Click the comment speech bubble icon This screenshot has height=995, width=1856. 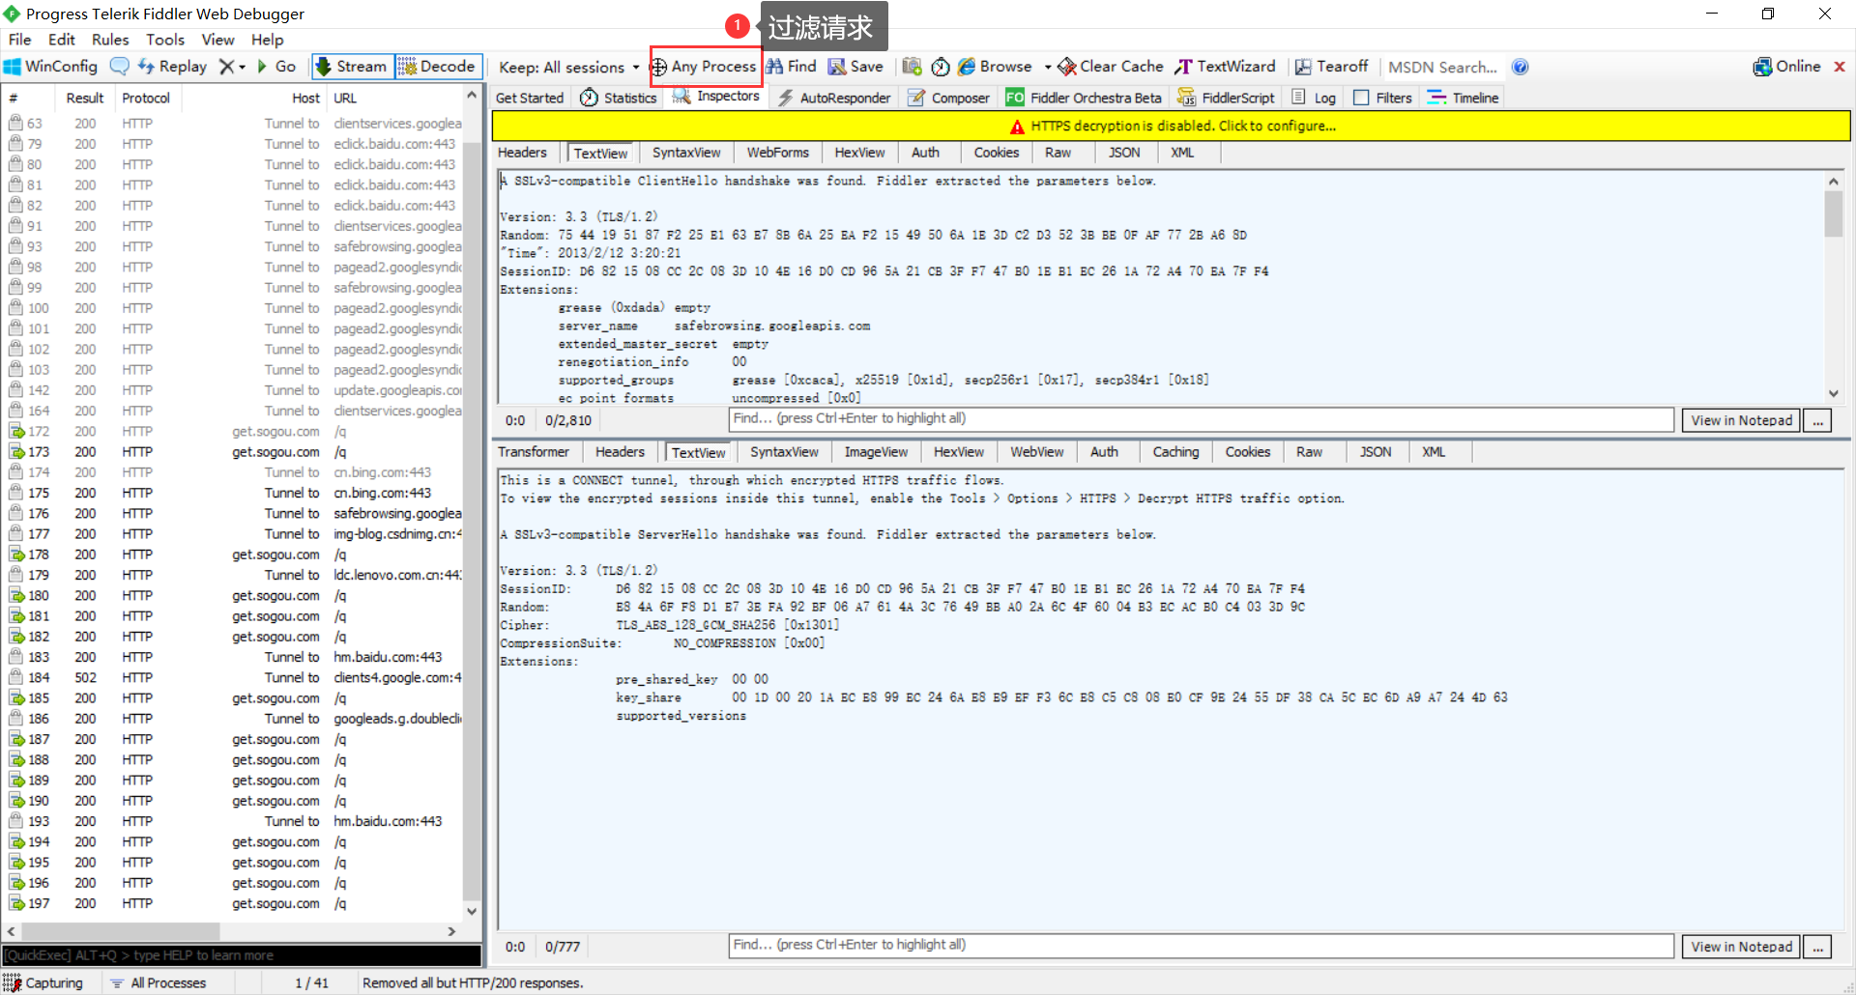[x=120, y=67]
